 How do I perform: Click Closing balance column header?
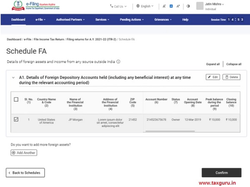point(231,102)
